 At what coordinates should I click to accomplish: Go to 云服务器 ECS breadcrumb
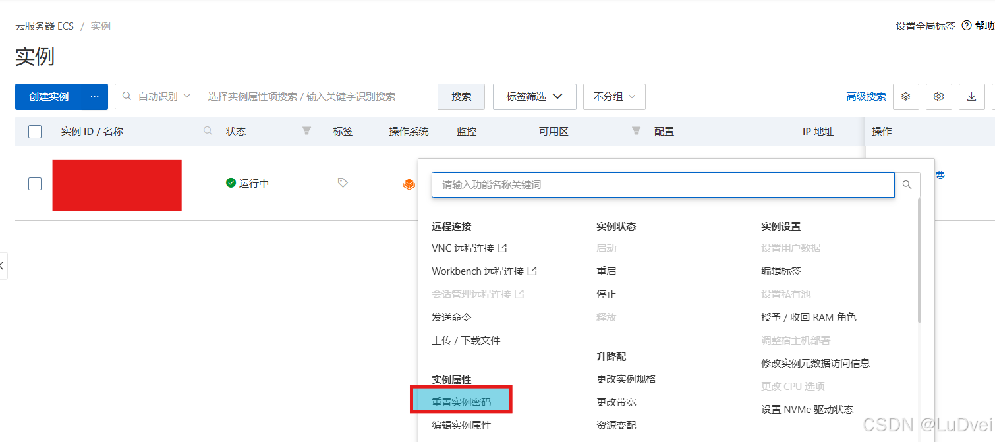[44, 26]
